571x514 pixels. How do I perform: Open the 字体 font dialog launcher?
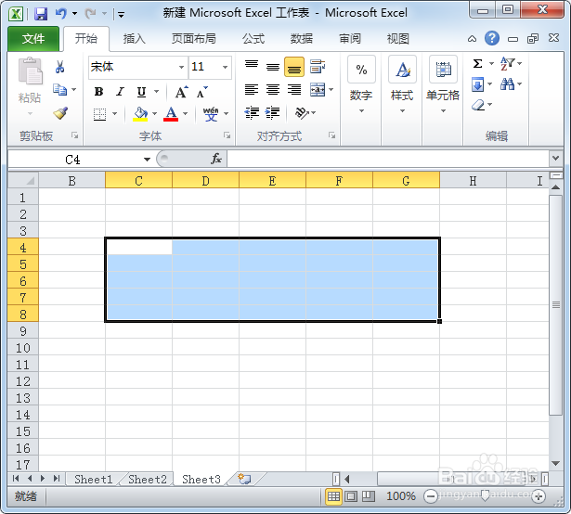(x=227, y=135)
